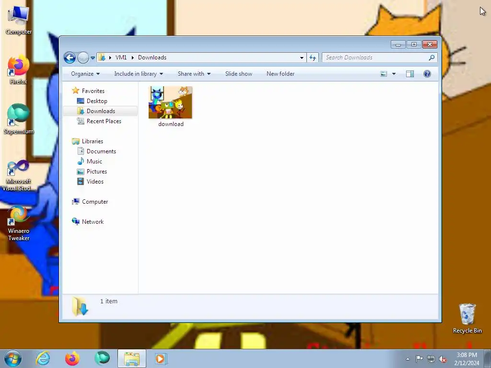Viewport: 491px width, 368px height.
Task: Click Show desktop button at taskbar end
Action: click(488, 359)
